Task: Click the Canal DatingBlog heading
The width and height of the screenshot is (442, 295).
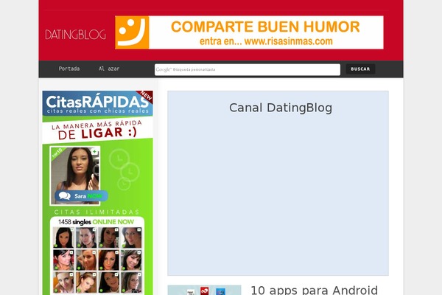Action: click(x=281, y=108)
